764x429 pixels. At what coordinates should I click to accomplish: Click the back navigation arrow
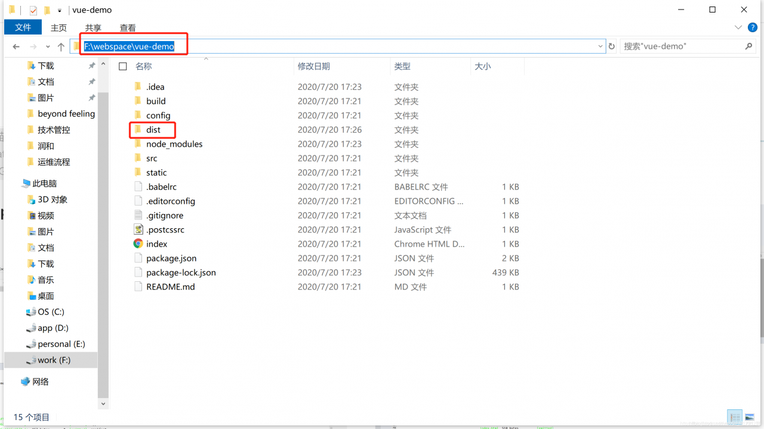pos(16,46)
